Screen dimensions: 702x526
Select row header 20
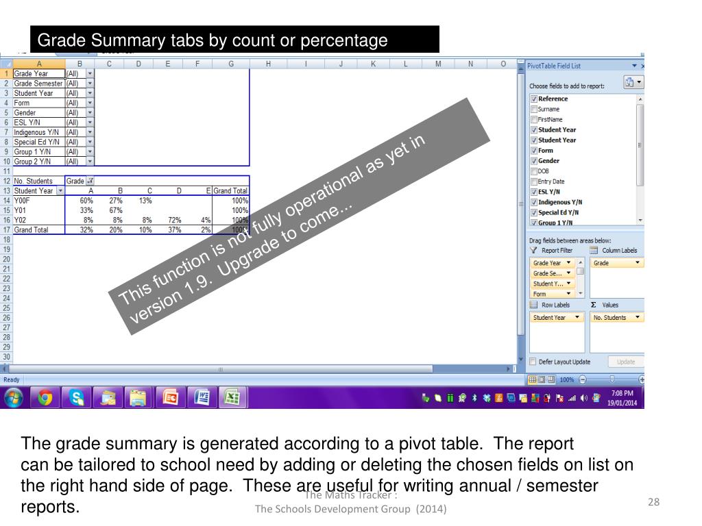[6, 260]
